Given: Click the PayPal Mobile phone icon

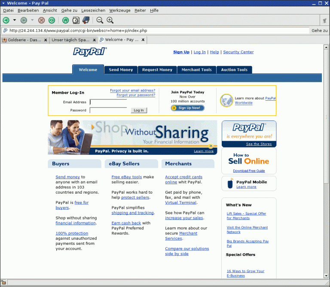Looking at the screenshot, I should (230, 183).
